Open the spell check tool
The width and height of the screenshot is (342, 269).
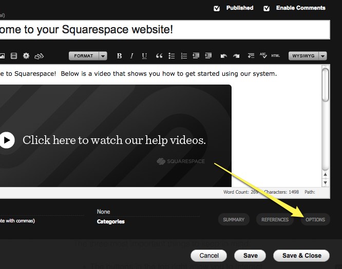coord(263,55)
